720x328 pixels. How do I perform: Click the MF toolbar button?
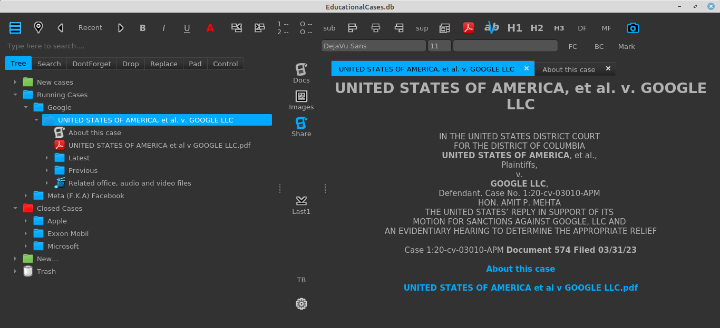(607, 28)
